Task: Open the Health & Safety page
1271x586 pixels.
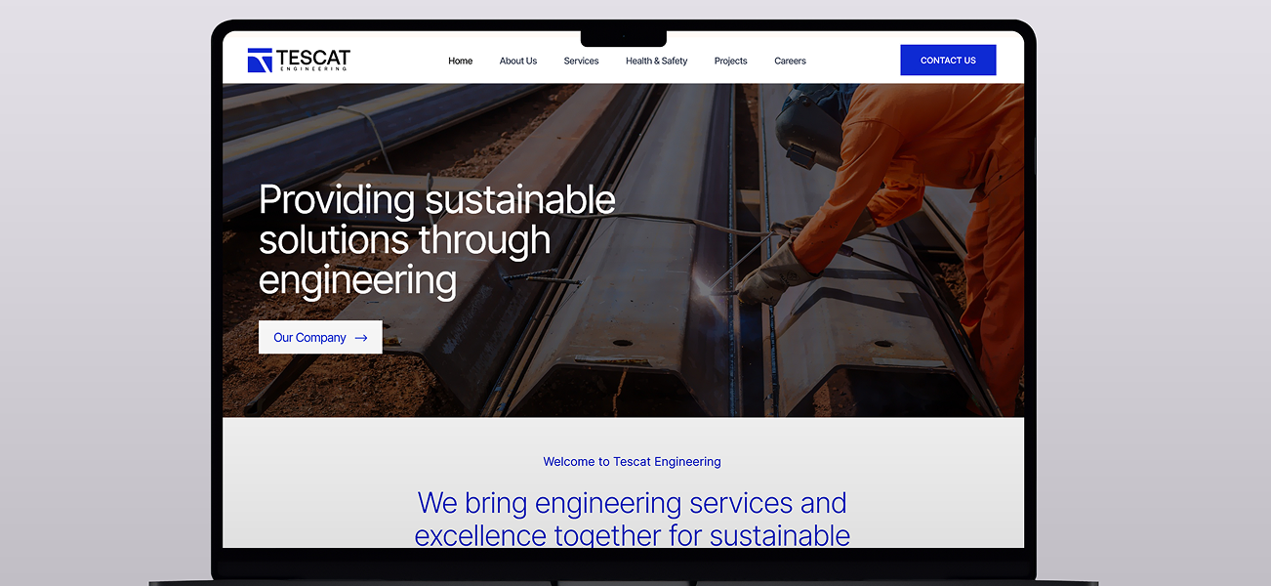Action: [x=656, y=61]
